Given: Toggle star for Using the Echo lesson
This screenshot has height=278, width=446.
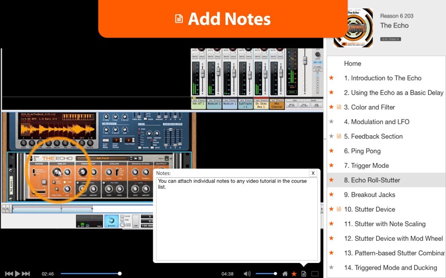Looking at the screenshot, I should (x=331, y=92).
